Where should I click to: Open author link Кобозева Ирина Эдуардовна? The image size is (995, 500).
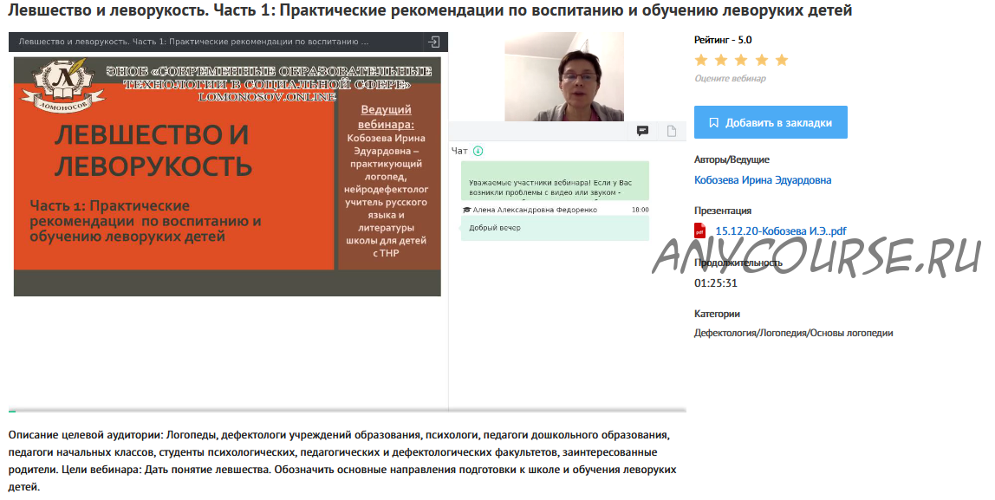pyautogui.click(x=763, y=180)
